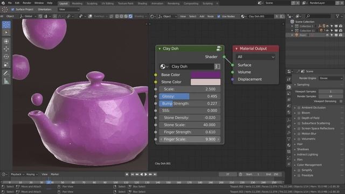
Task: Click the outliner search field
Action: (318, 16)
